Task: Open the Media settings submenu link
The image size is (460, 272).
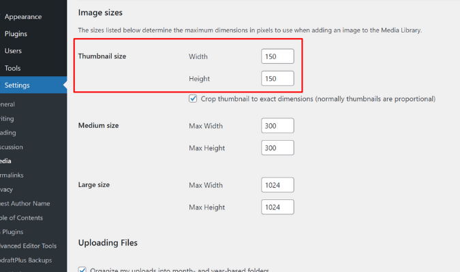Action: click(5, 161)
